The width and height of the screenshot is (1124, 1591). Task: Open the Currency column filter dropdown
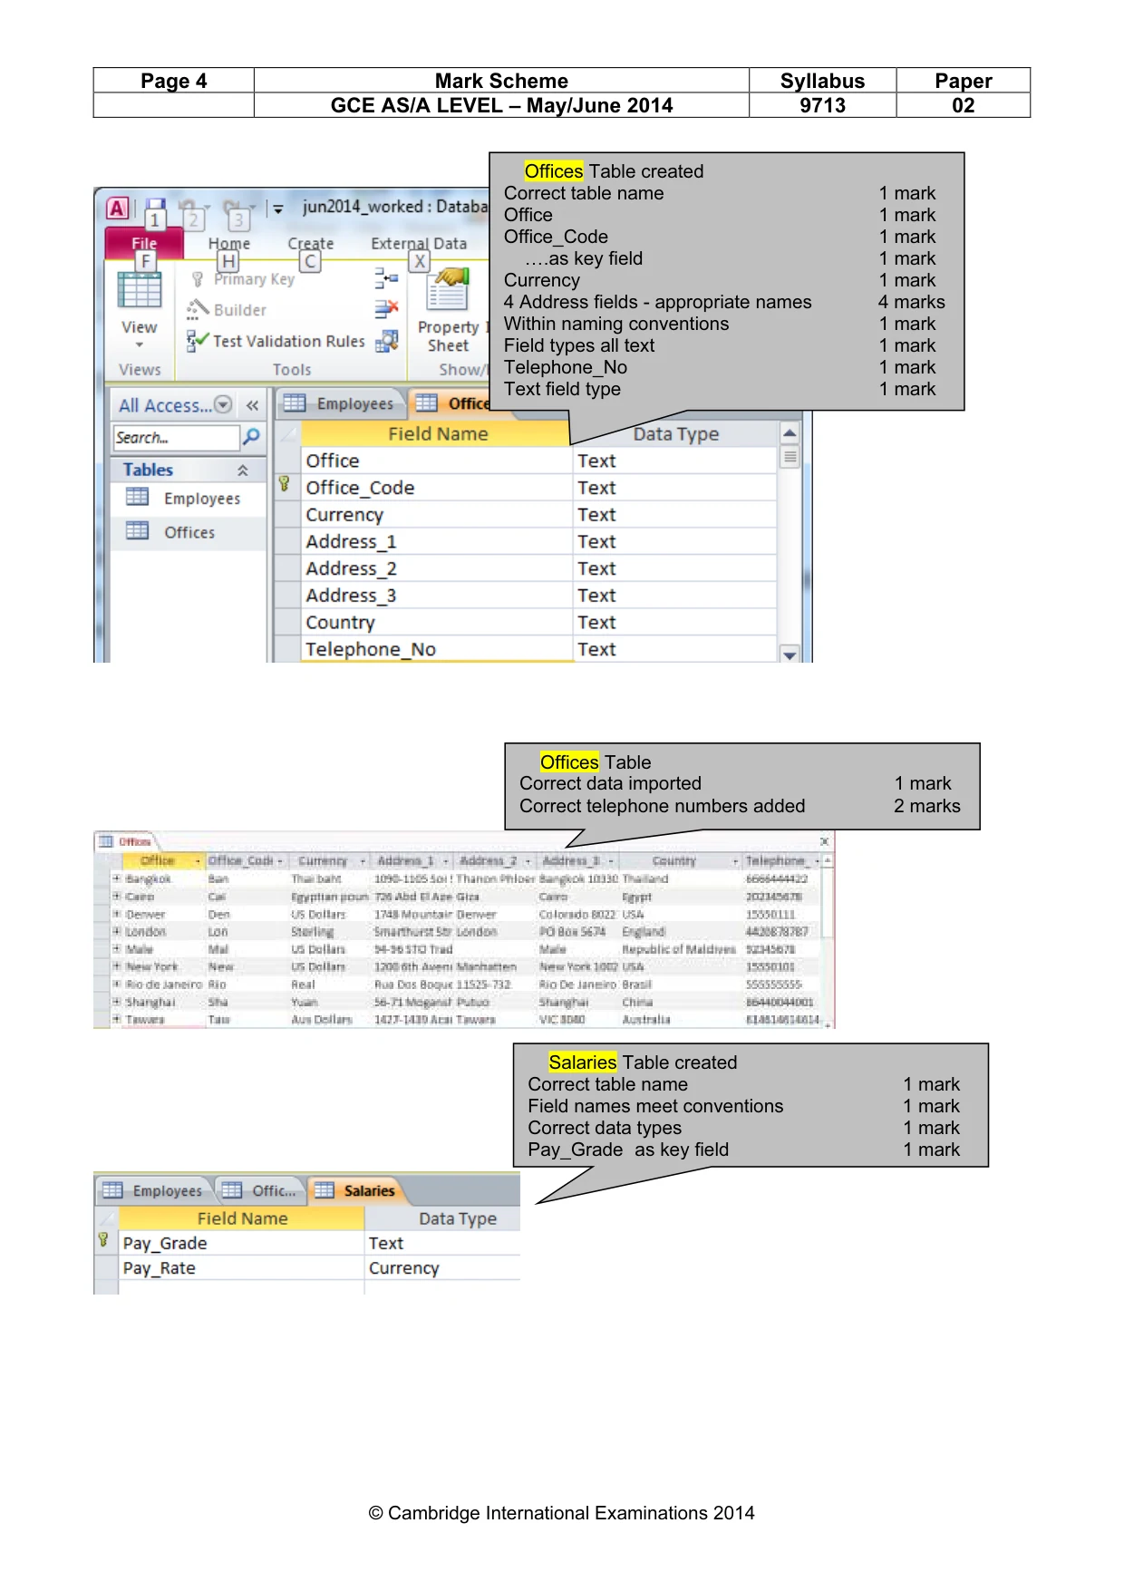(x=363, y=861)
